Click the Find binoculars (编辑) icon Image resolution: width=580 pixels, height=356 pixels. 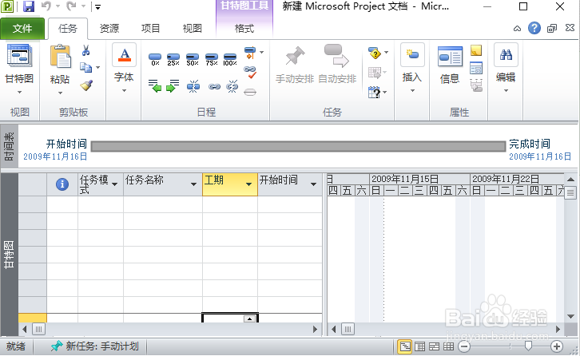point(506,55)
